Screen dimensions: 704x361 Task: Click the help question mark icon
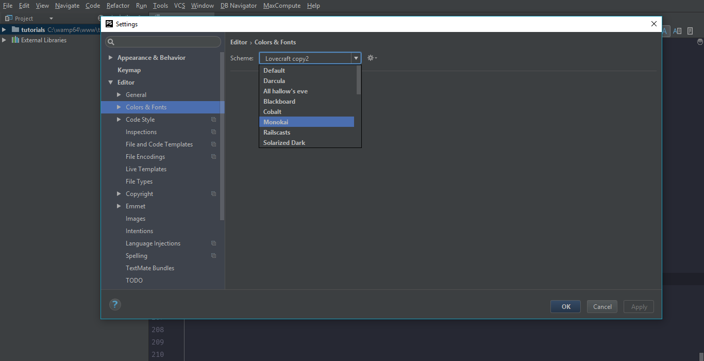coord(115,305)
